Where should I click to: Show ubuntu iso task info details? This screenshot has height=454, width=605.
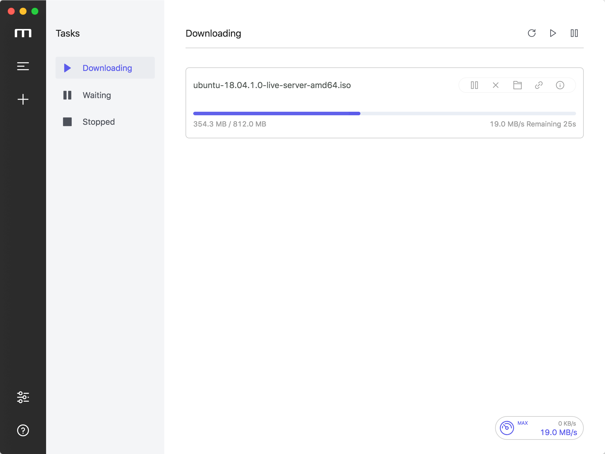[x=560, y=85]
